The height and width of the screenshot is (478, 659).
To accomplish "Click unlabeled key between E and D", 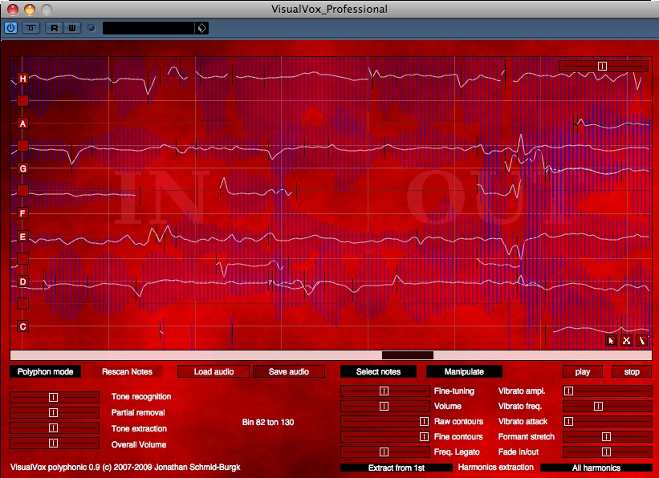I will 22,259.
